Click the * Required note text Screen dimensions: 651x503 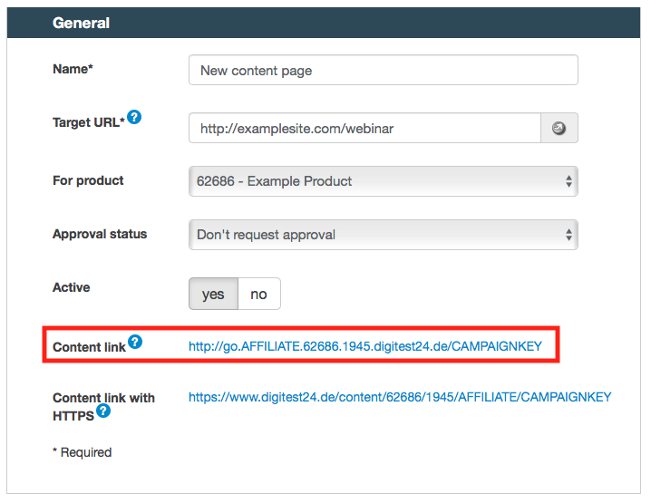coord(83,452)
